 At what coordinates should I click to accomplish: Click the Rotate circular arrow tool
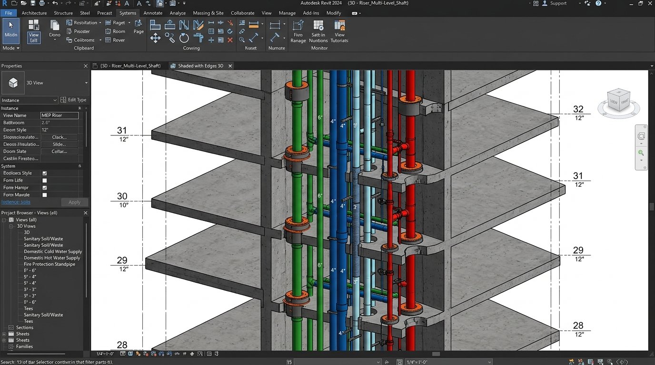184,38
